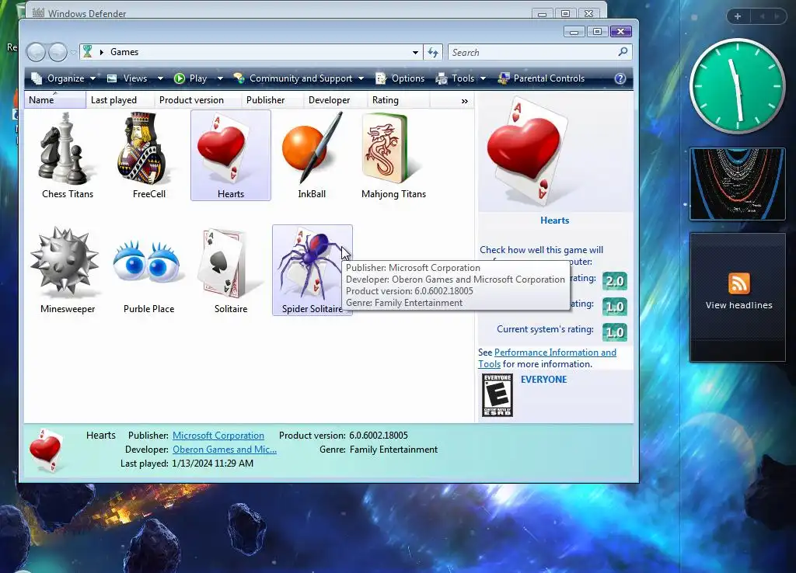Viewport: 796px width, 573px height.
Task: Click the Games trophy icon in address bar
Action: click(x=88, y=51)
